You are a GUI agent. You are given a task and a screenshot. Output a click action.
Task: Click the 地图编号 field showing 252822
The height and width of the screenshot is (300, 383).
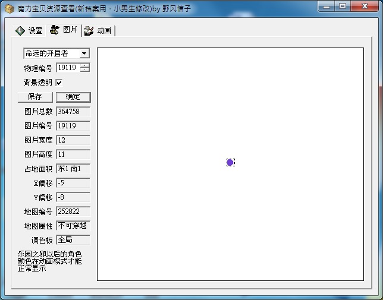click(x=73, y=211)
